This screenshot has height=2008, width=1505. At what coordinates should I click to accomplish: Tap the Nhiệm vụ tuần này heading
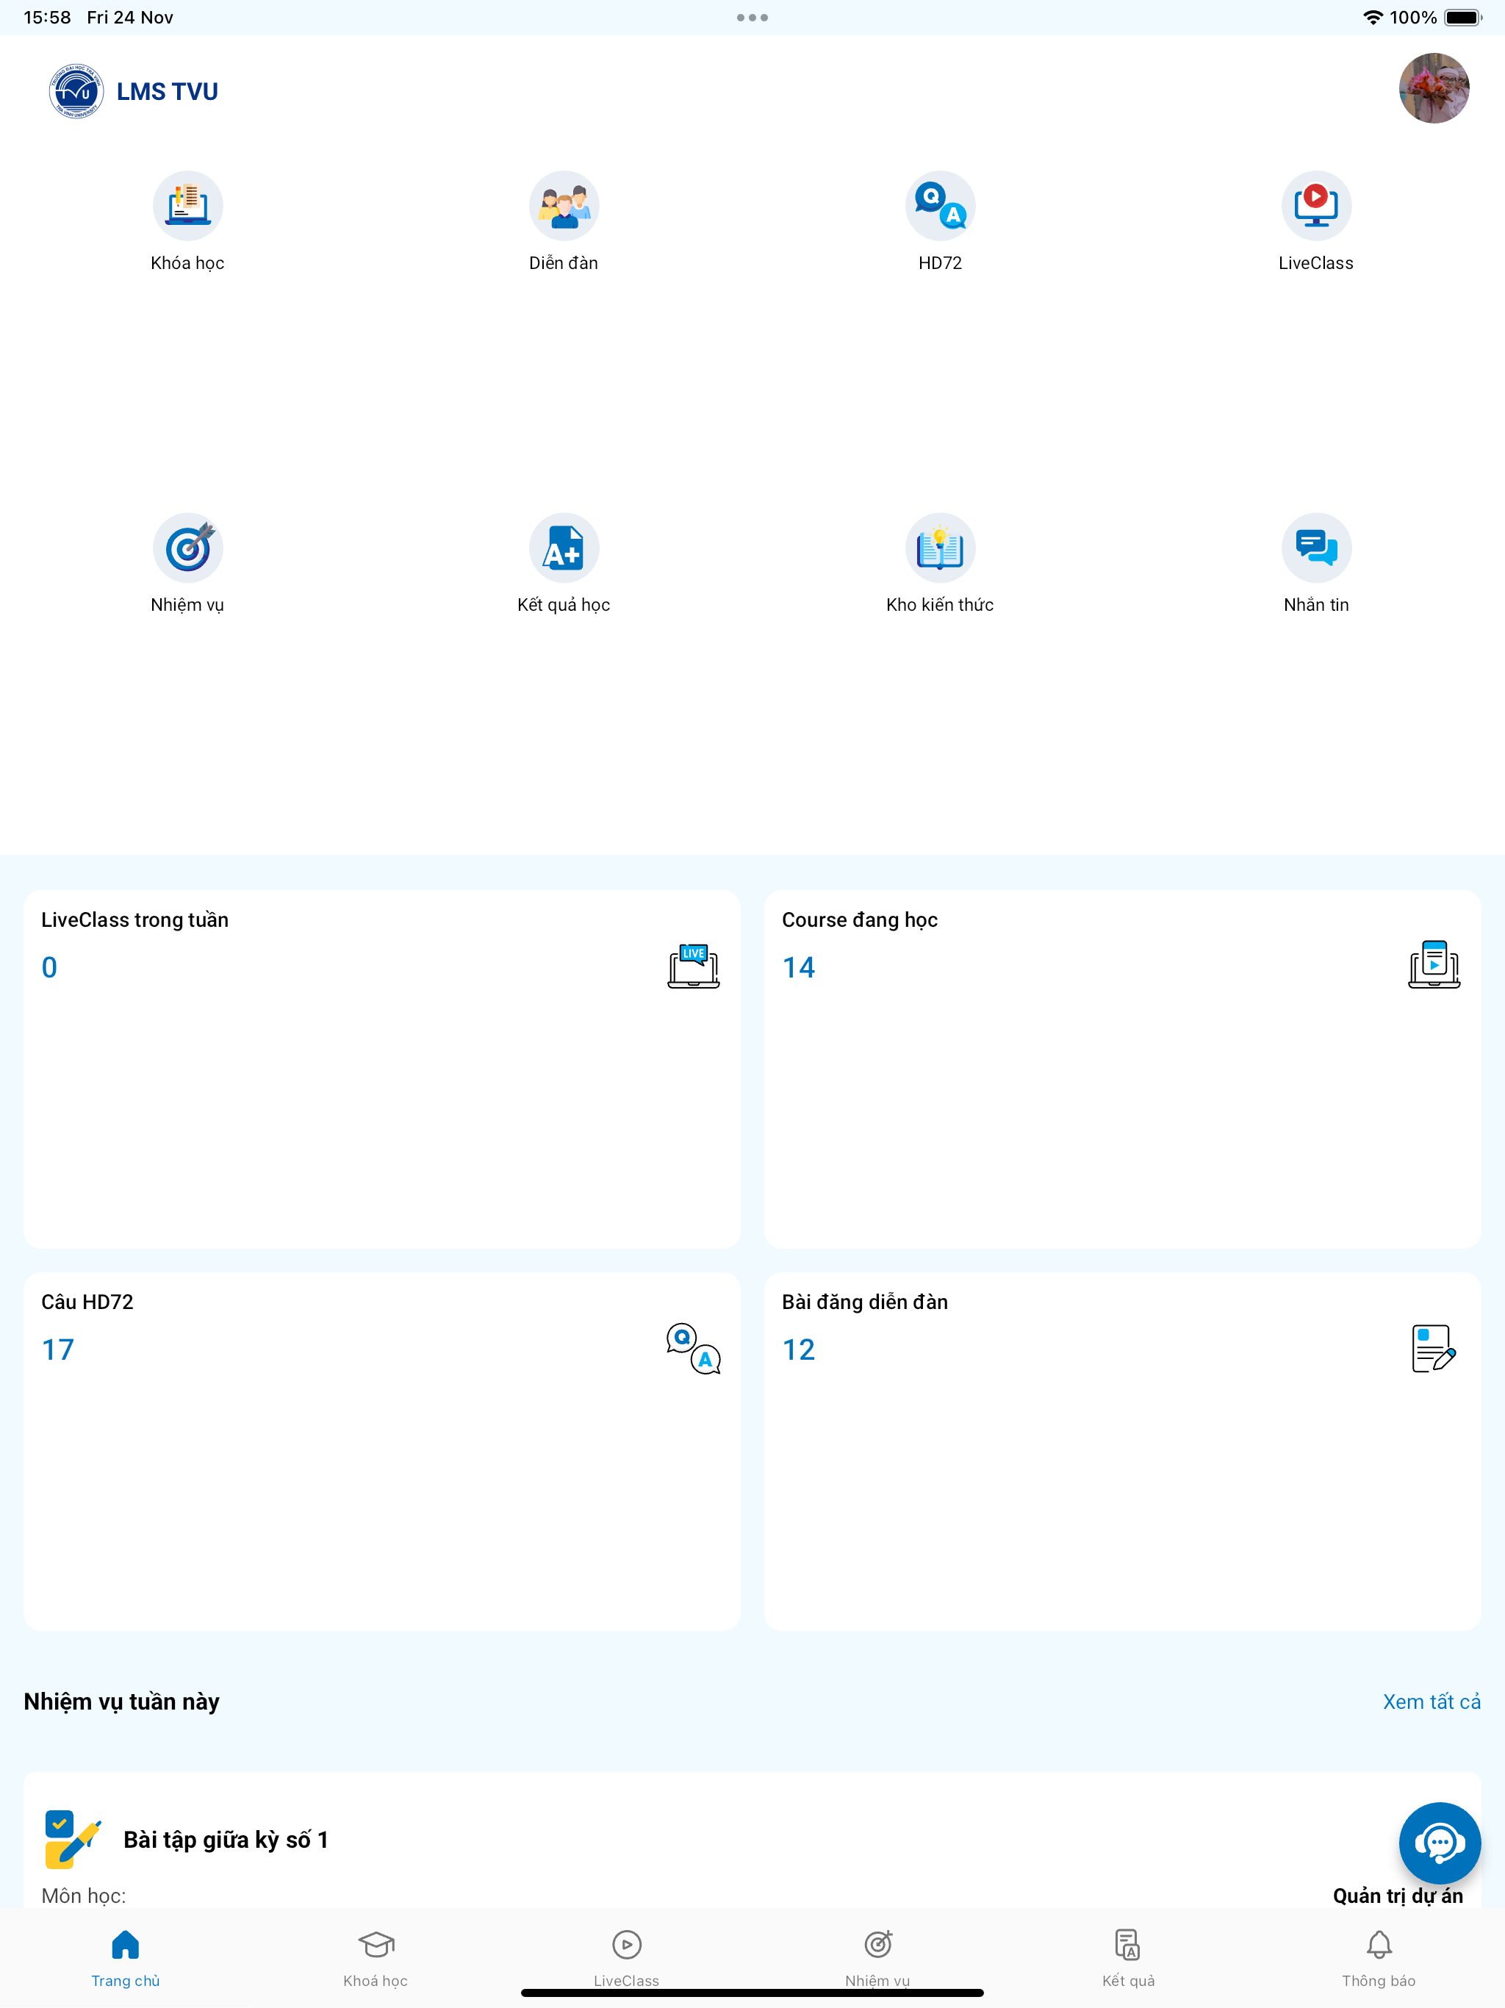tap(122, 1702)
